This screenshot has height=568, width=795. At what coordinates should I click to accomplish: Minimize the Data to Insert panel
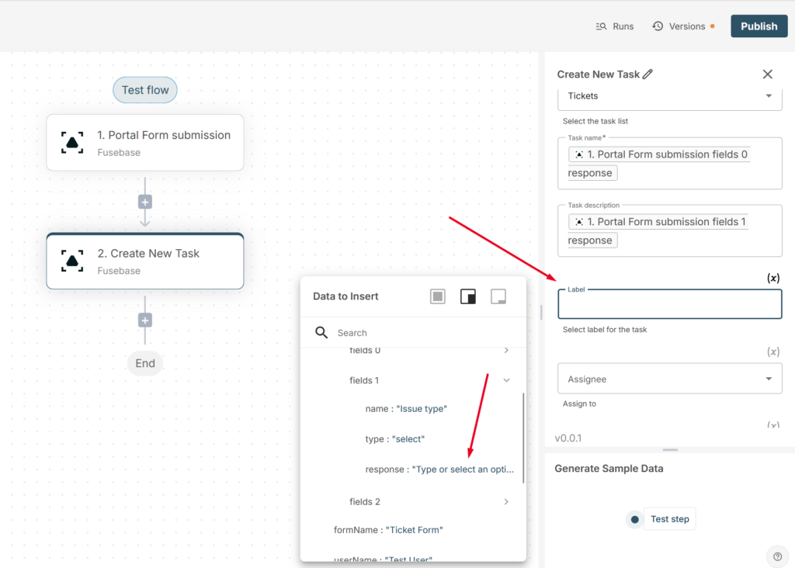tap(498, 296)
